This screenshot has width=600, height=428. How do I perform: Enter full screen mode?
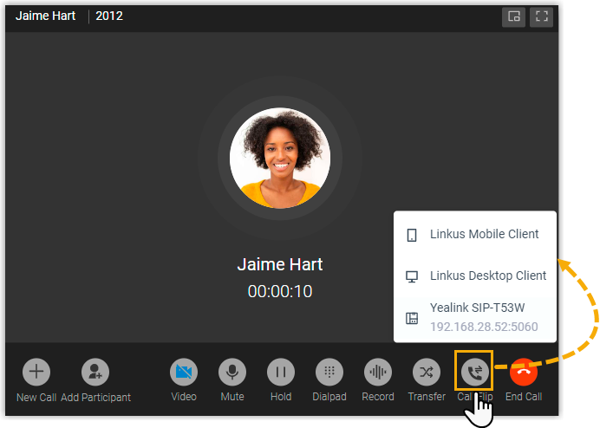[541, 16]
